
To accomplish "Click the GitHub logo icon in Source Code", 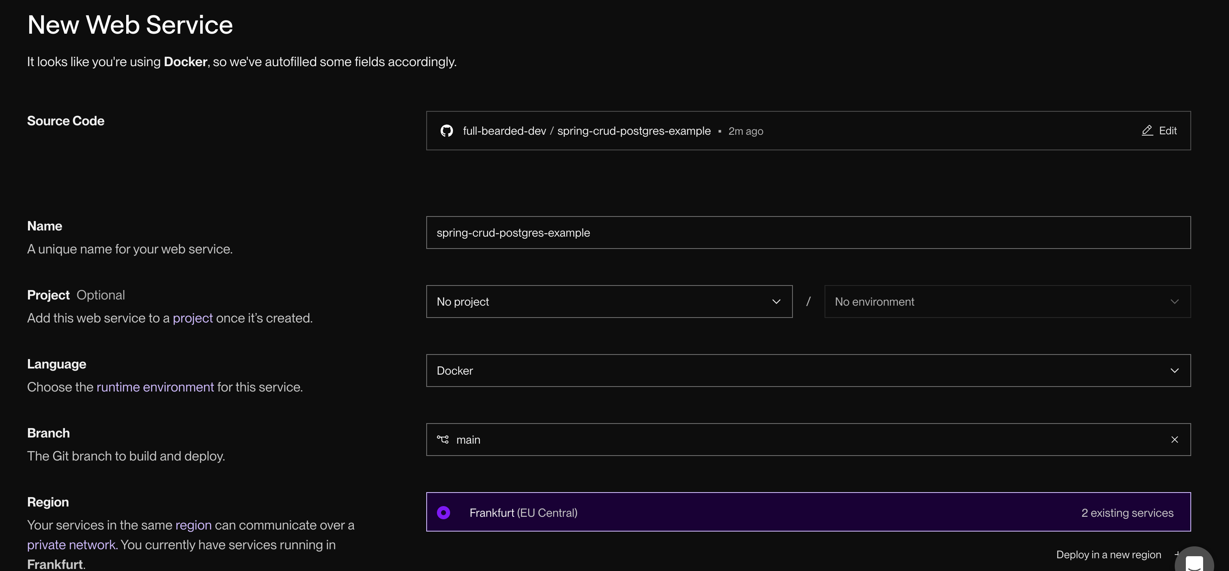I will (x=446, y=131).
